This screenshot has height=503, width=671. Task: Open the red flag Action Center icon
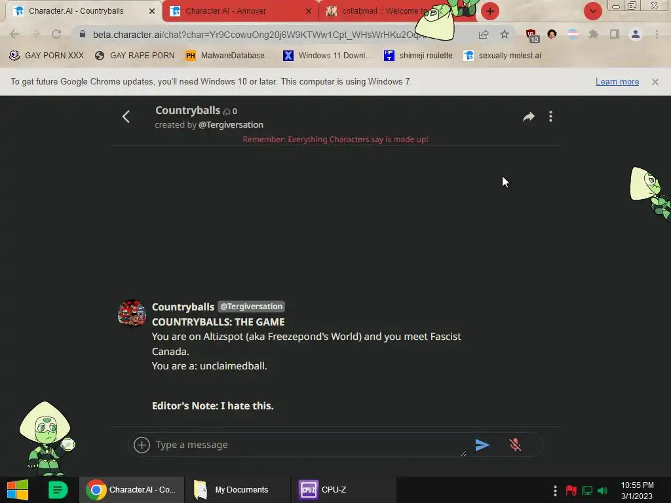(x=571, y=491)
